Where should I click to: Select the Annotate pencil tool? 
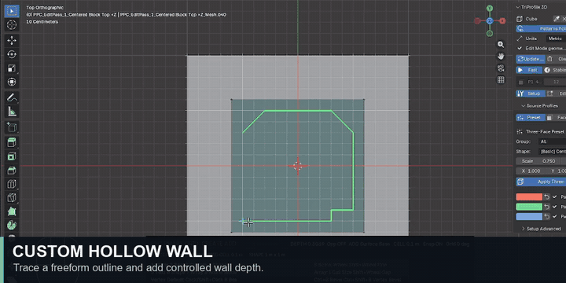coord(12,97)
